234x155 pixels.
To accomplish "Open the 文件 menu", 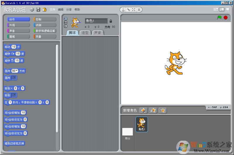I will (52, 10).
